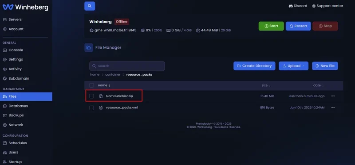This screenshot has height=165, width=355.
Task: Click the 'Jun 10th, 2026 10:24AM' date
Action: (x=307, y=107)
